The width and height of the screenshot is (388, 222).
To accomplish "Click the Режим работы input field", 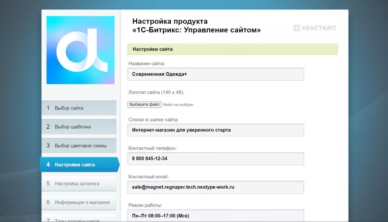I will point(215,216).
